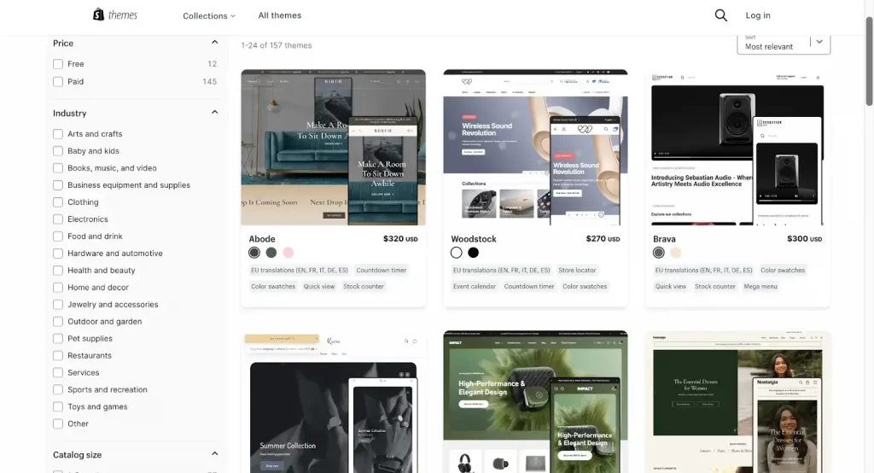This screenshot has height=473, width=874.
Task: Collapse the Industry filter section
Action: 214,112
